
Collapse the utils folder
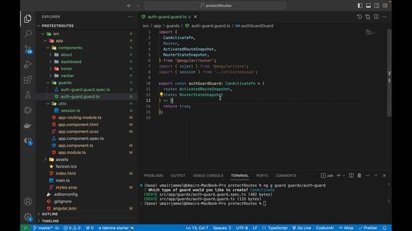click(48, 104)
